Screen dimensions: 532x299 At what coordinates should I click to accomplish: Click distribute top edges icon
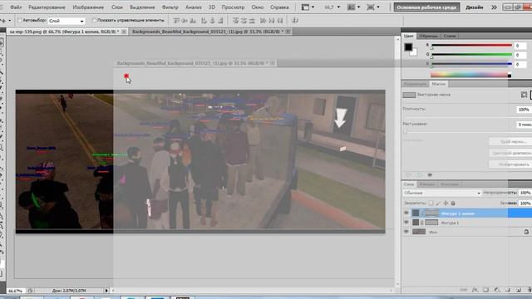coord(235,21)
